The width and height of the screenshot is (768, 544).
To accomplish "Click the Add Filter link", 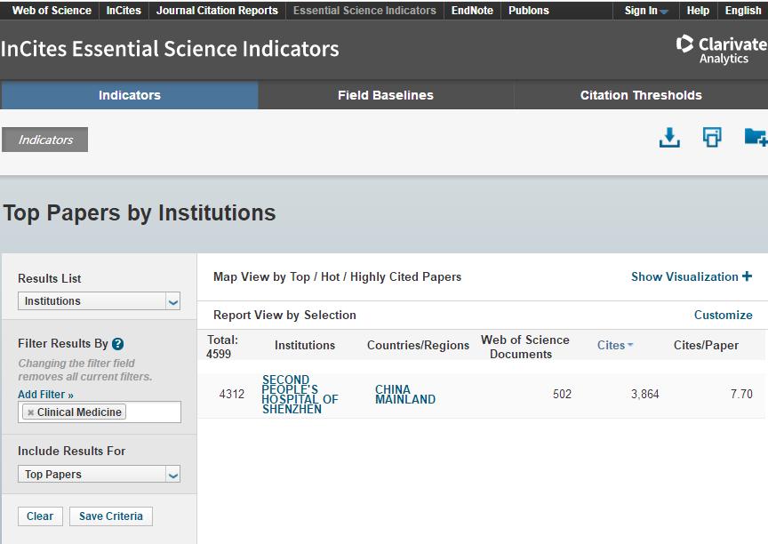I will click(45, 395).
